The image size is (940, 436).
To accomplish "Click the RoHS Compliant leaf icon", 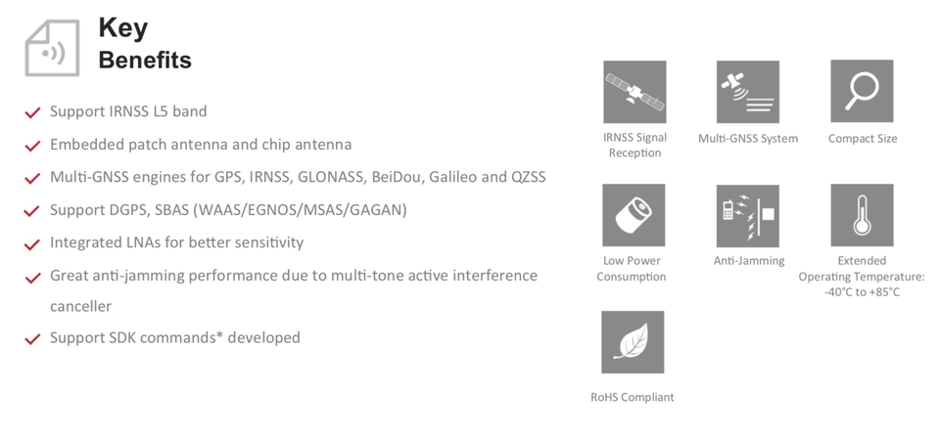I will click(x=633, y=342).
